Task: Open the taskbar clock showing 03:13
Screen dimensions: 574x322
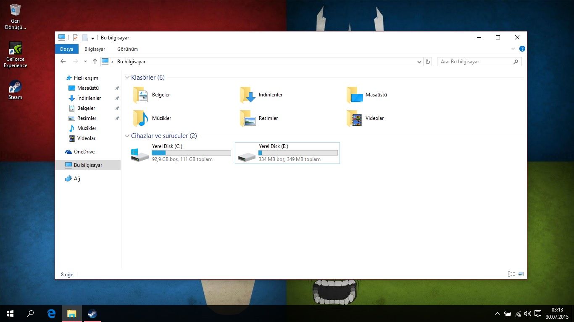Action: pyautogui.click(x=557, y=314)
